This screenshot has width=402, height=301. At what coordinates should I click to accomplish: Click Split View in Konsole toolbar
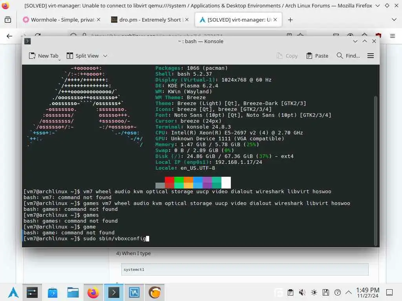coord(82,56)
